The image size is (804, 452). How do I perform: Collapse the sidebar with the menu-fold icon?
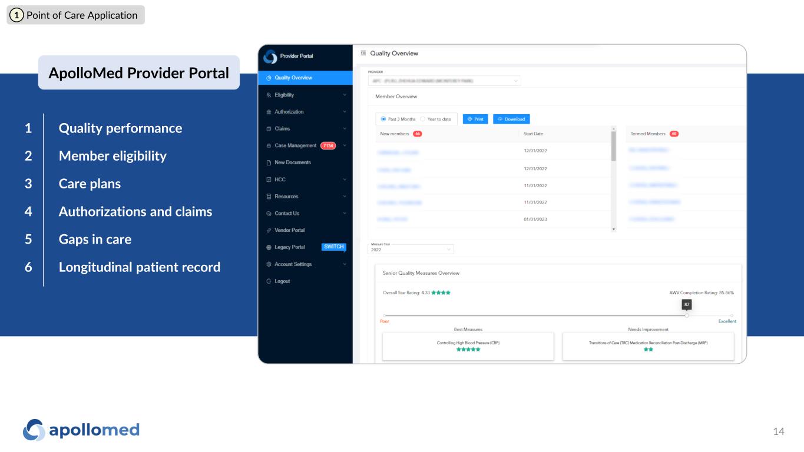click(363, 54)
